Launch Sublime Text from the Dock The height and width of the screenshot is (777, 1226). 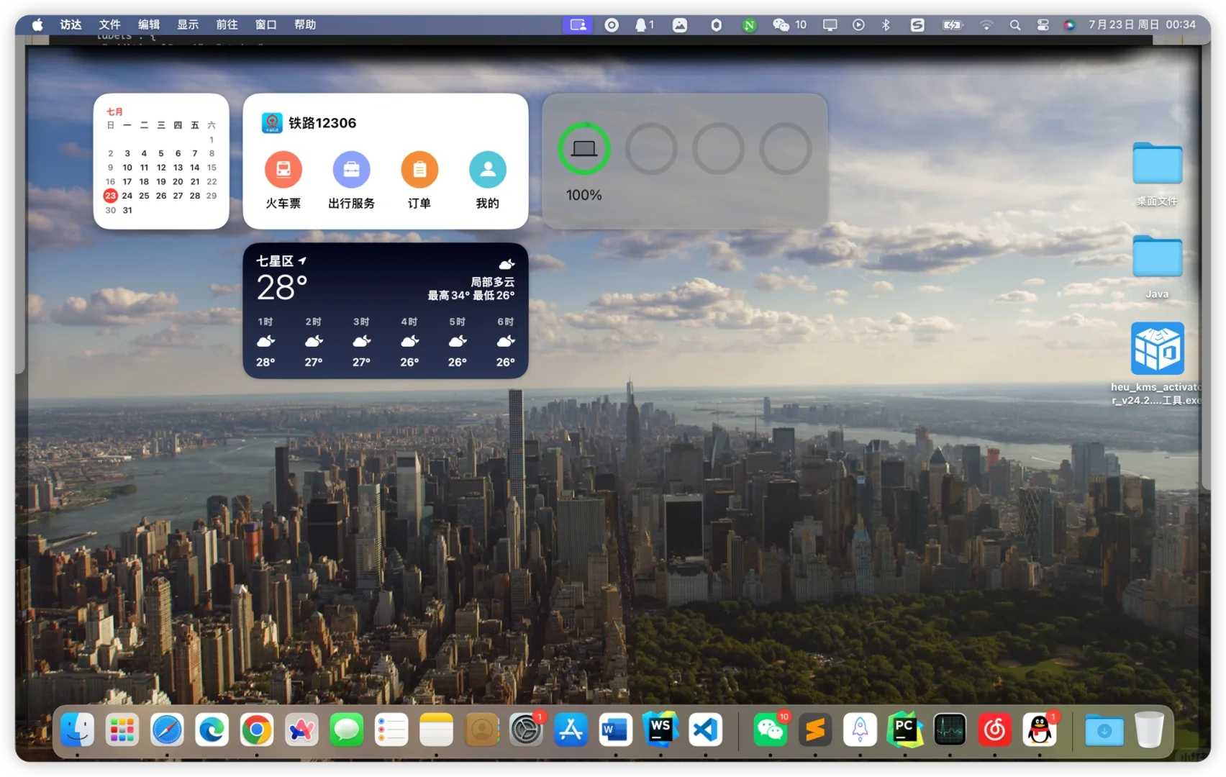(x=815, y=730)
